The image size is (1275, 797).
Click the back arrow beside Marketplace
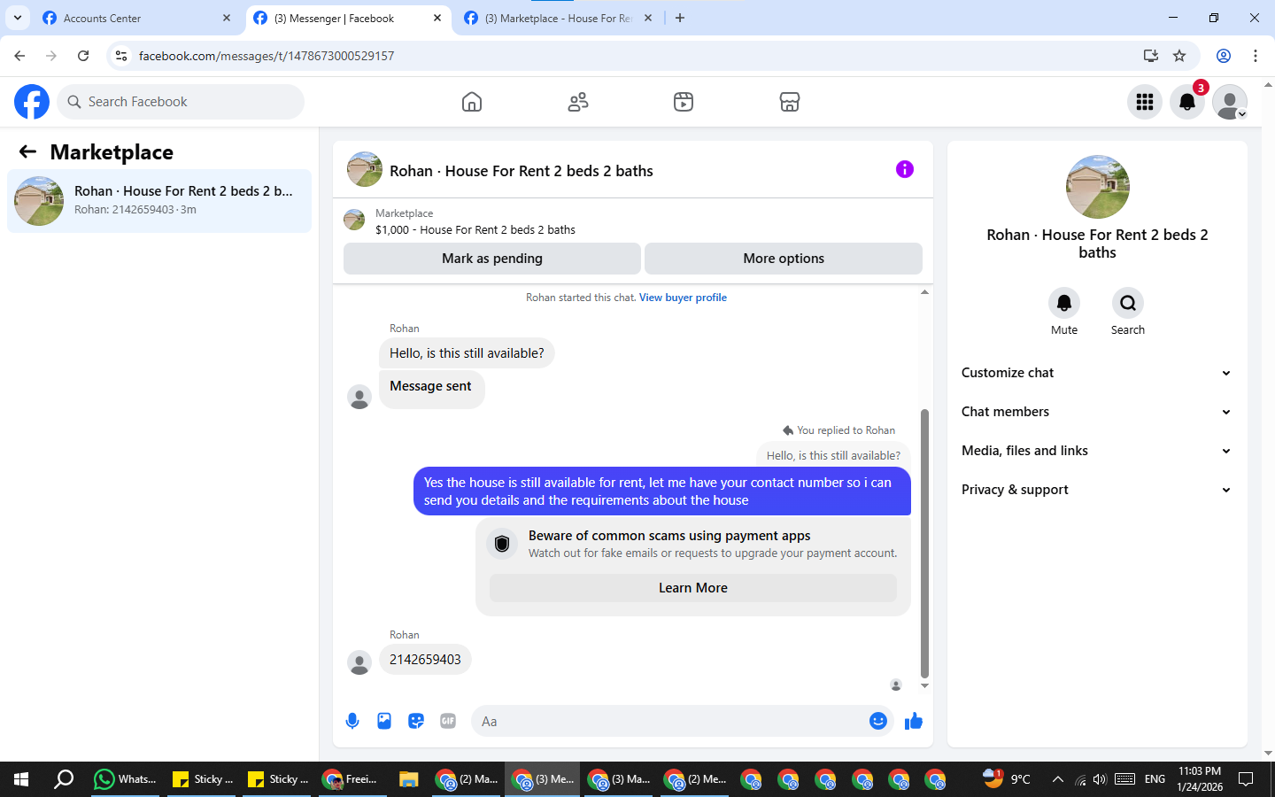(27, 151)
